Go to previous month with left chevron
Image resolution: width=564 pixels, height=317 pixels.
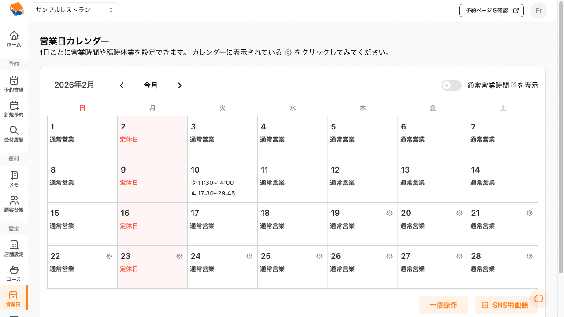(x=122, y=85)
